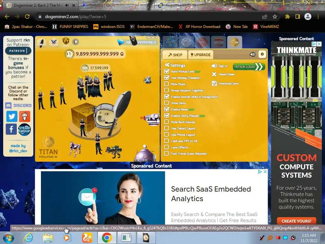325x244 pixels.
Task: Click the astronaut Doge on the gold rock
Action: [105, 116]
